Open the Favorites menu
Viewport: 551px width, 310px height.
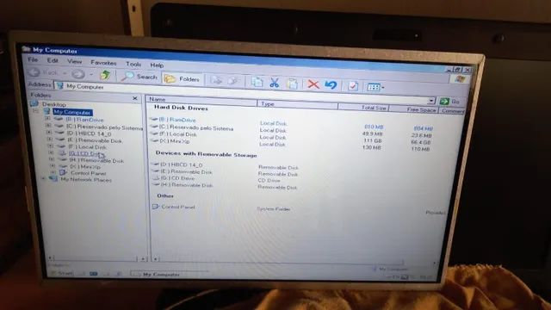tap(103, 63)
